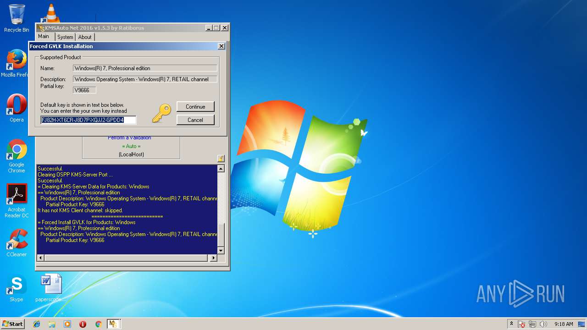Click log horizontal scrollbar right arrow
The width and height of the screenshot is (587, 330).
coord(213,258)
